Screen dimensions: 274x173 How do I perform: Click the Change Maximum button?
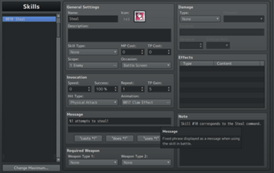coord(31,168)
